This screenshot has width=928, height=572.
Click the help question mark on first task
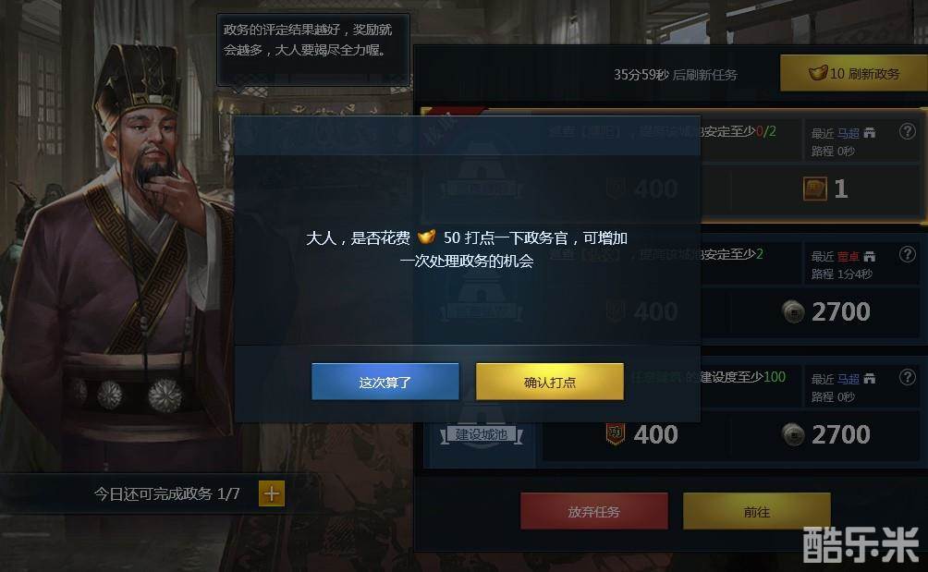(x=908, y=131)
